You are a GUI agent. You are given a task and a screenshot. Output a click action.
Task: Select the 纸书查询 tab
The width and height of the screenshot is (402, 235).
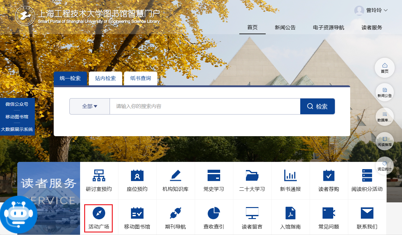click(140, 78)
